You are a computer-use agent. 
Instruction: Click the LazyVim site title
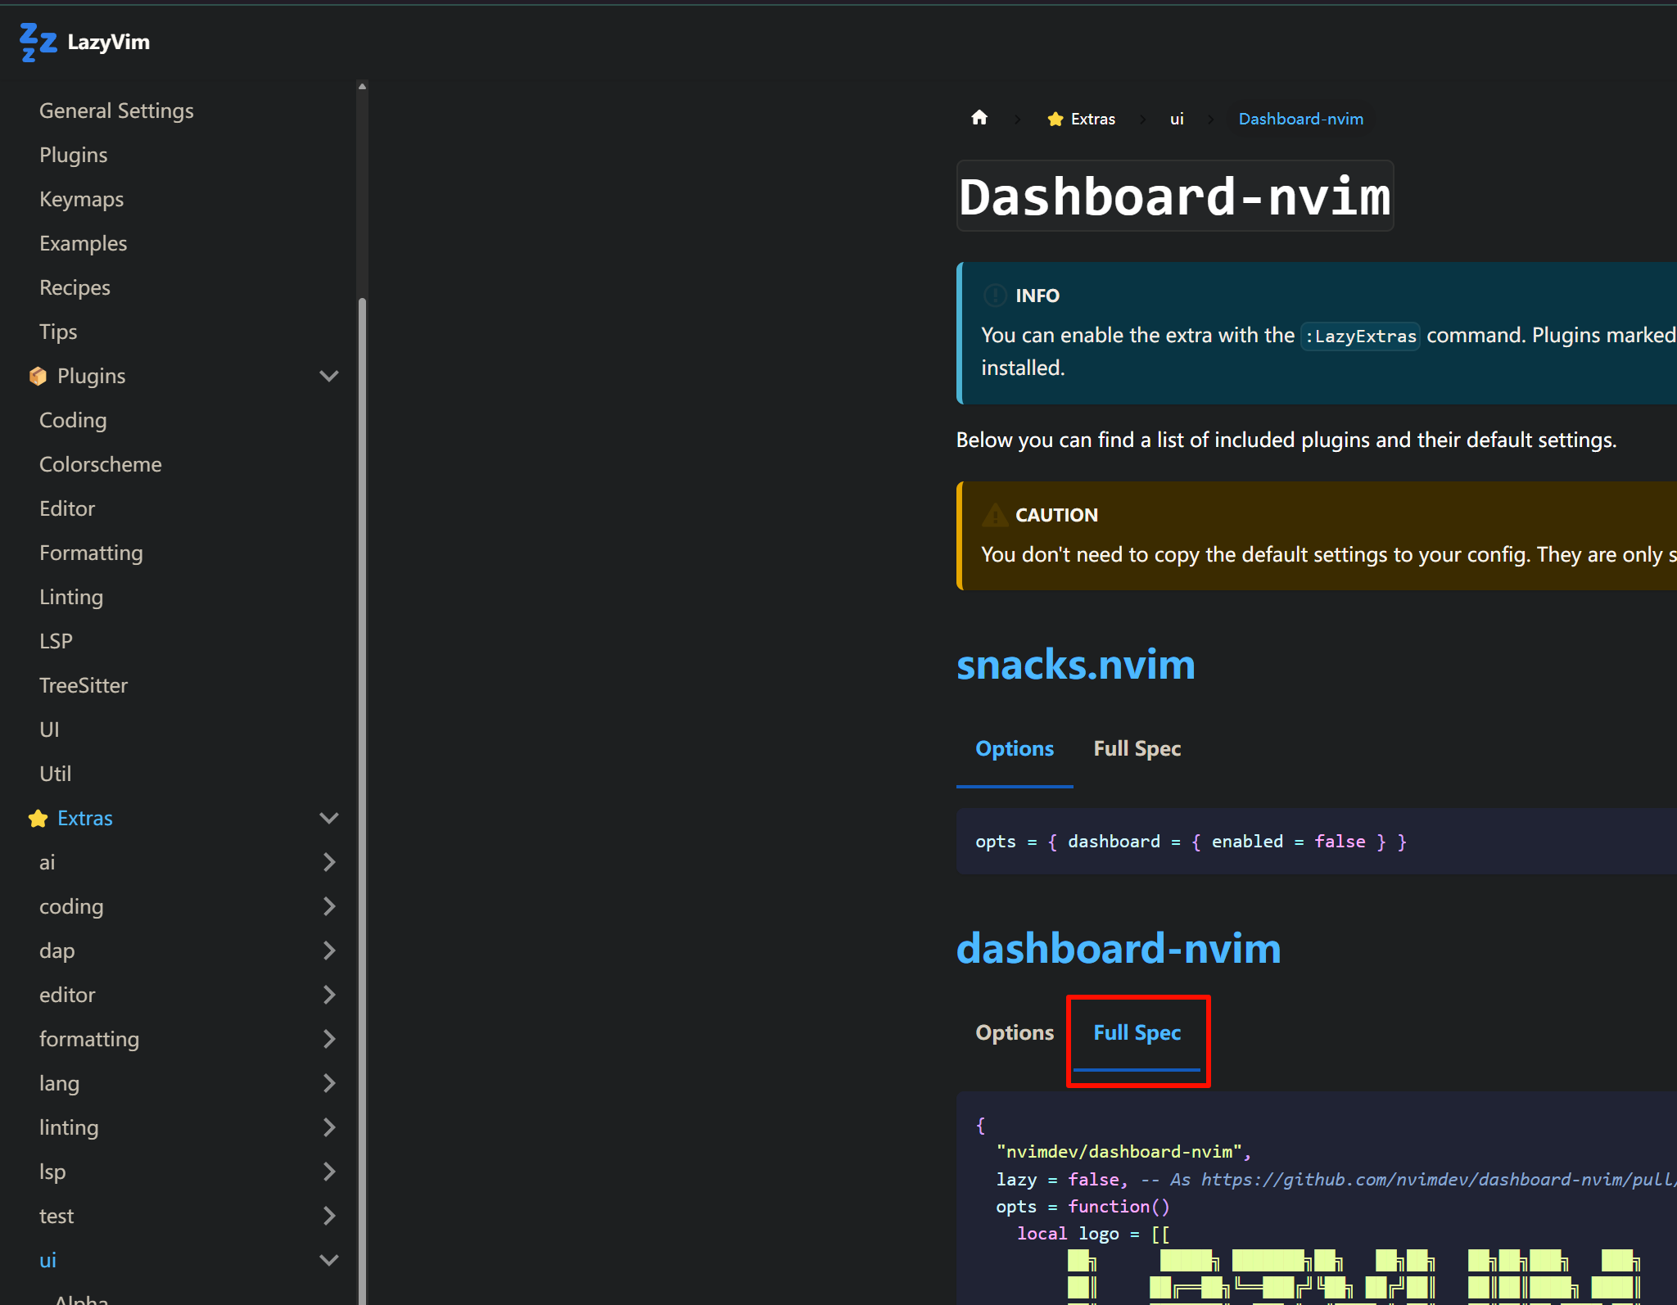pos(108,42)
